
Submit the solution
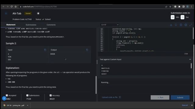point(180,97)
